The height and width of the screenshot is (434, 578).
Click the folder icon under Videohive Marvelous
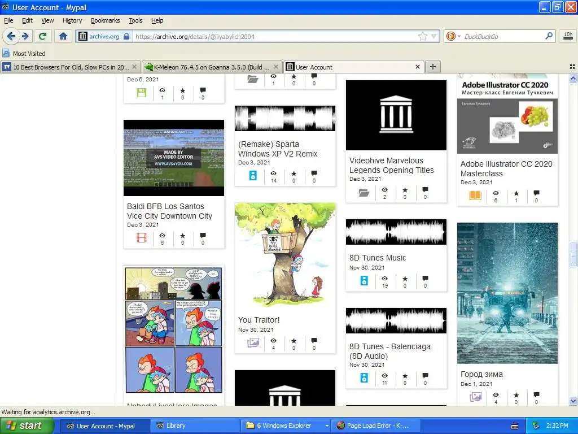point(364,192)
